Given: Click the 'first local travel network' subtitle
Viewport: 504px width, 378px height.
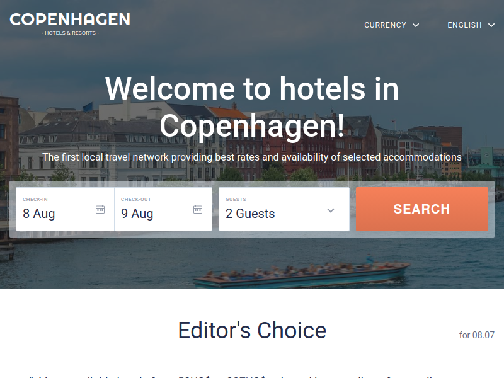Looking at the screenshot, I should [x=252, y=157].
